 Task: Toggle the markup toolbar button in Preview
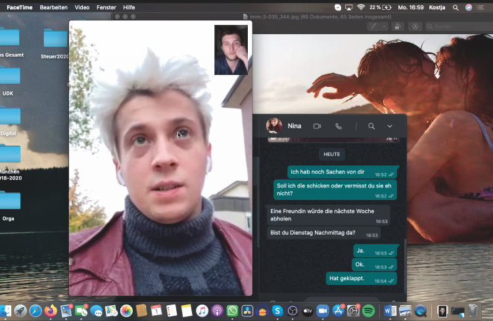tap(415, 27)
